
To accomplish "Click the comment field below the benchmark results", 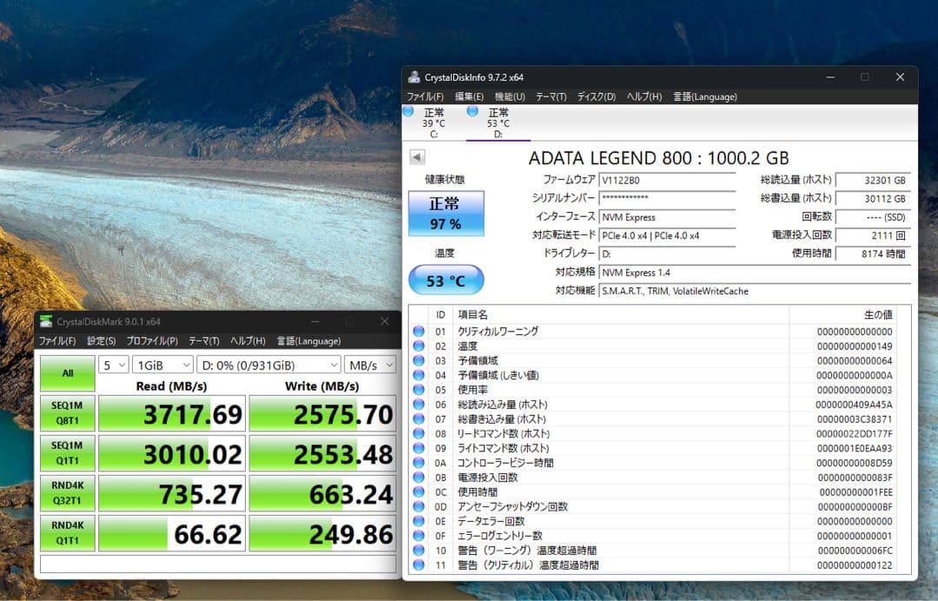I will [x=217, y=565].
